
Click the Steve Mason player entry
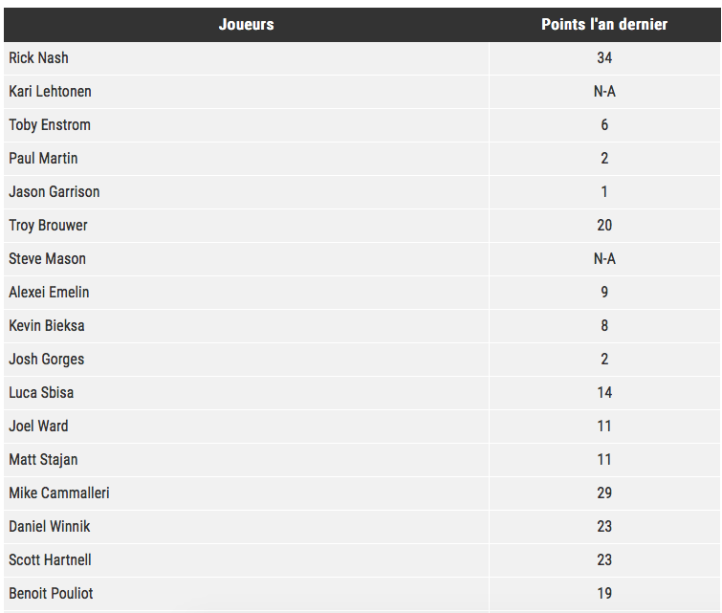(x=48, y=259)
